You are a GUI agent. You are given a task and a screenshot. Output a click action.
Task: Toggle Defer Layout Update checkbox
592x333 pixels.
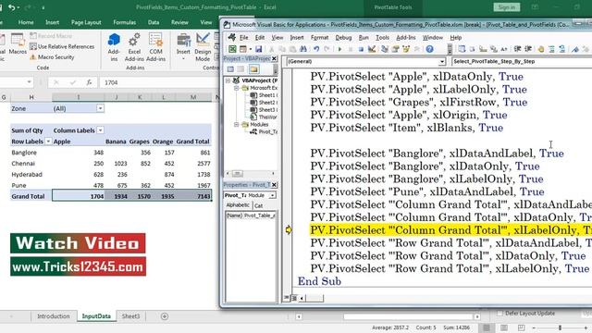point(499,314)
